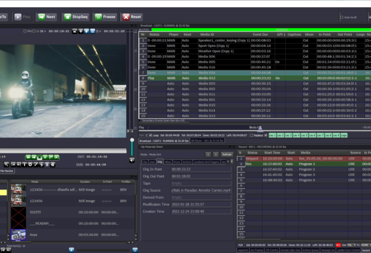Toggle the Lay 1 layer button

coord(272,135)
